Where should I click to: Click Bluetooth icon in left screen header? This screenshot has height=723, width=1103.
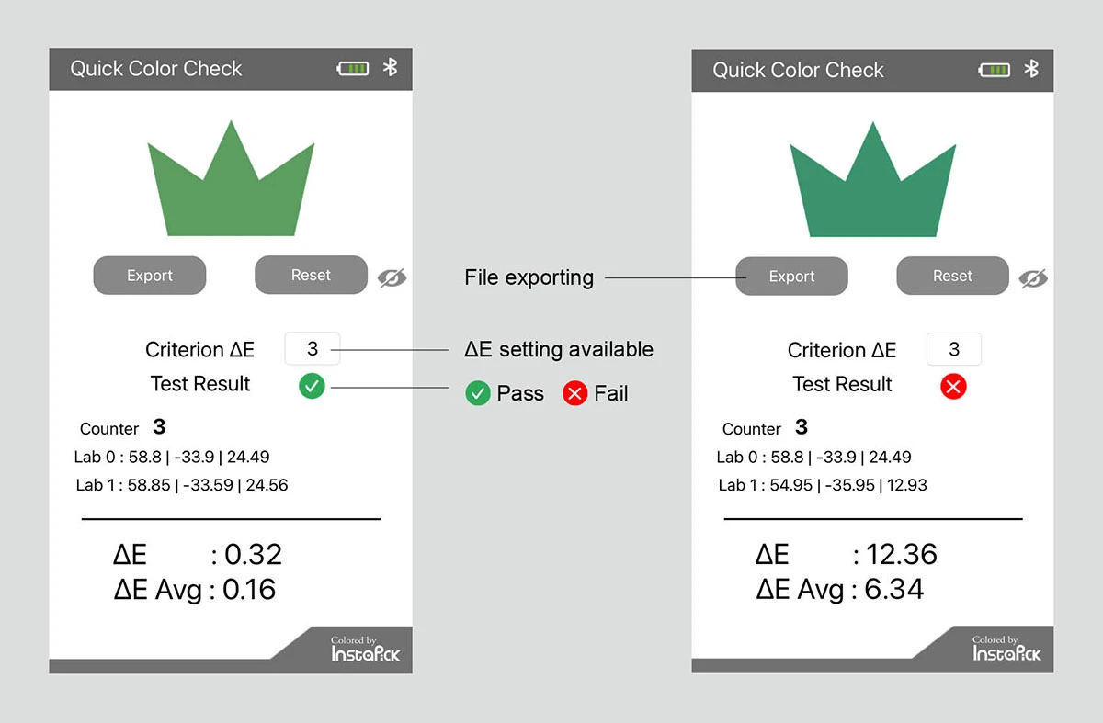tap(390, 67)
